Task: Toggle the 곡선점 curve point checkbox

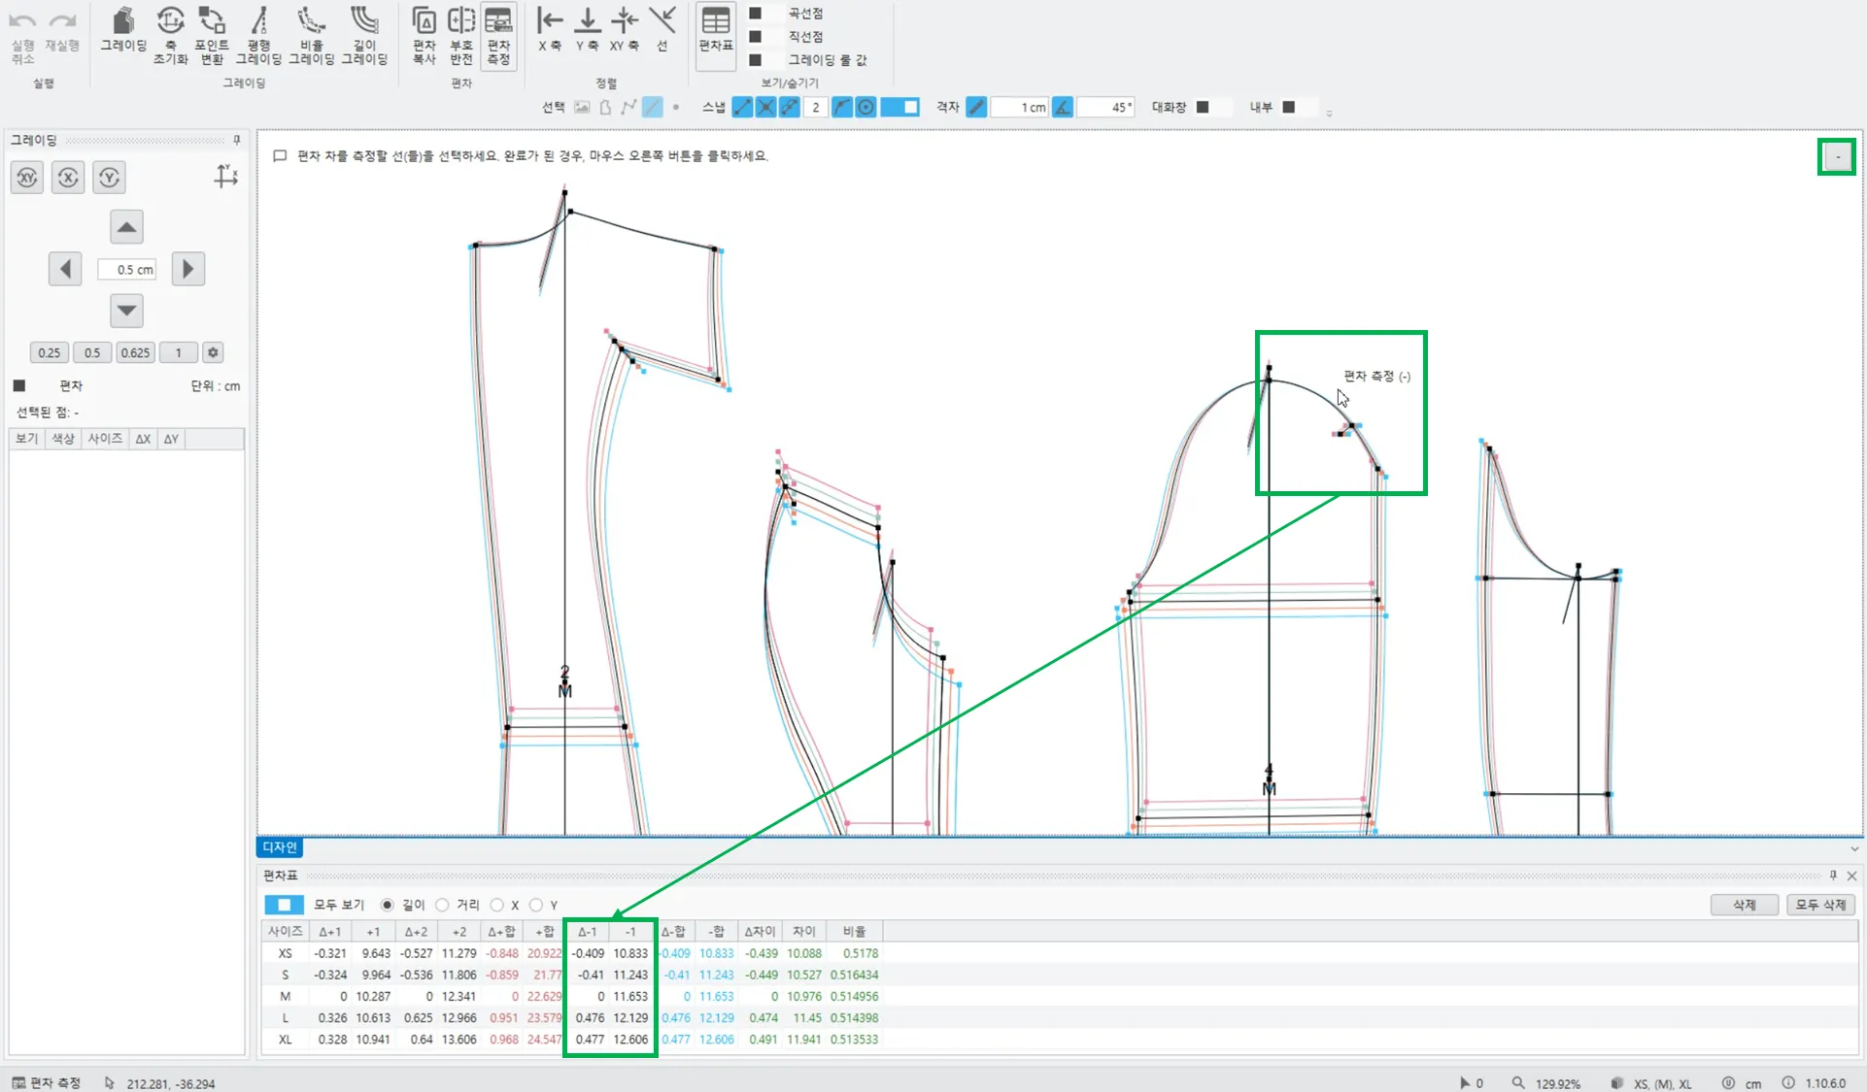Action: coord(755,14)
